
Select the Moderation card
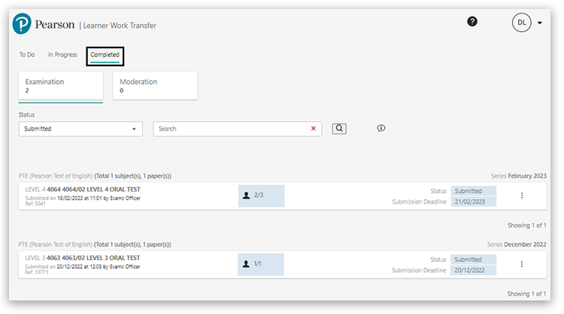pyautogui.click(x=155, y=86)
